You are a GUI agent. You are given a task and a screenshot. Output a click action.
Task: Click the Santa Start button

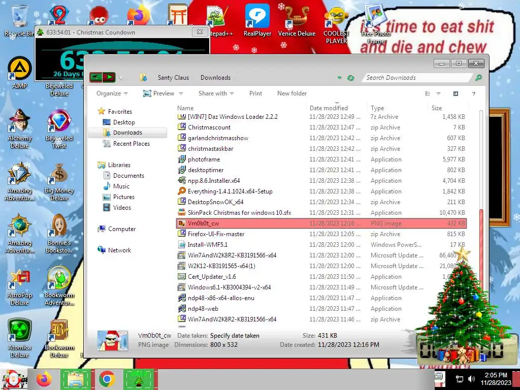(x=14, y=379)
